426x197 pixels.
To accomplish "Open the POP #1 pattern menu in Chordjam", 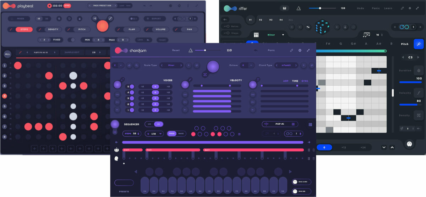I will (280, 124).
